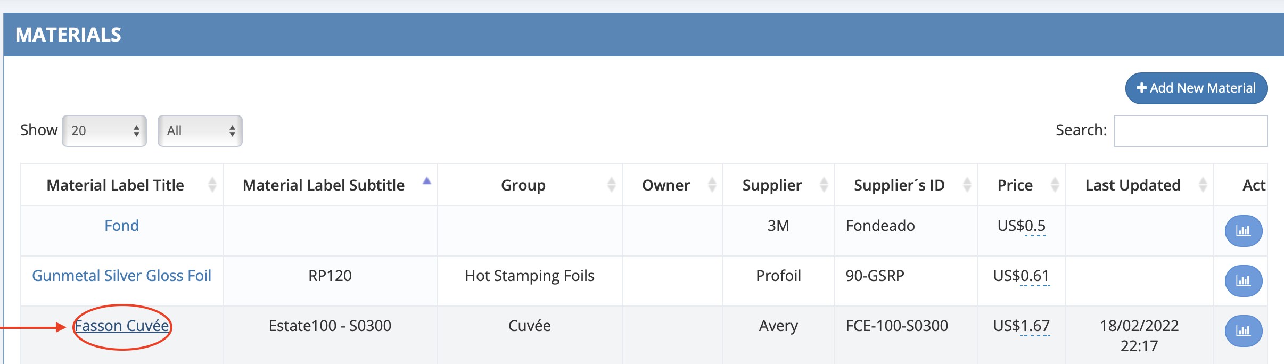Open the Fond material link

coord(121,226)
